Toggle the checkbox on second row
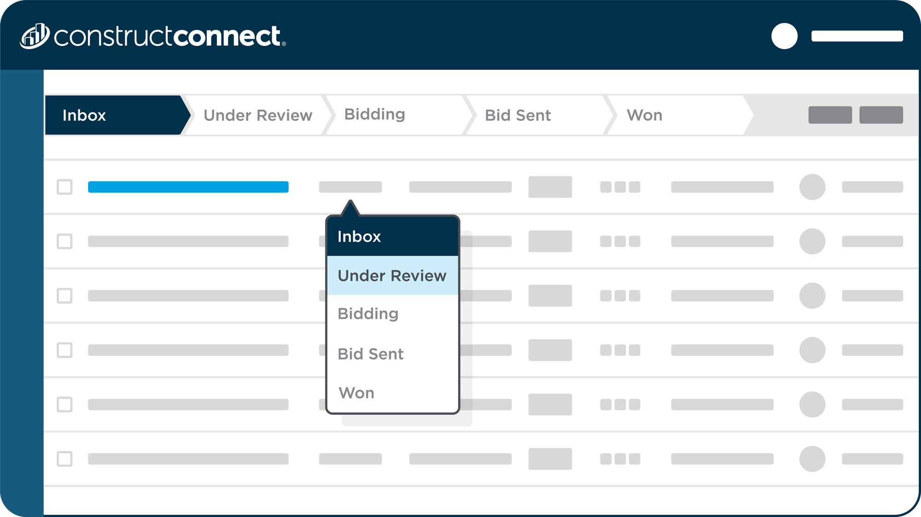 tap(64, 241)
